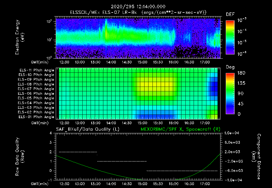Click the 45 degree scale value

(x=240, y=104)
